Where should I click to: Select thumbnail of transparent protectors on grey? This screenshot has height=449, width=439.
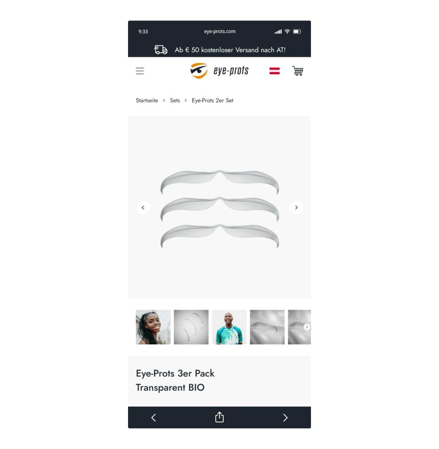click(191, 327)
